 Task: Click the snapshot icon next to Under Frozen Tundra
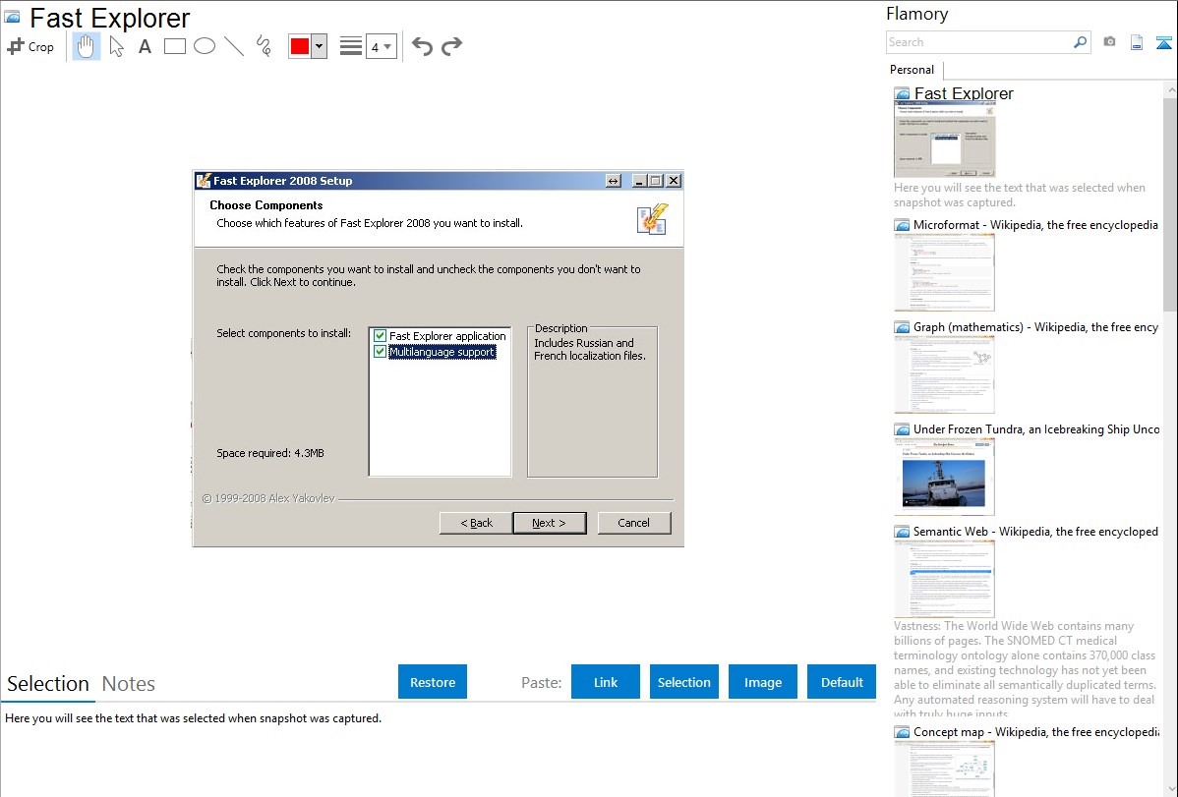[x=902, y=429]
